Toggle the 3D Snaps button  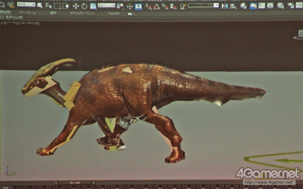[148, 6]
